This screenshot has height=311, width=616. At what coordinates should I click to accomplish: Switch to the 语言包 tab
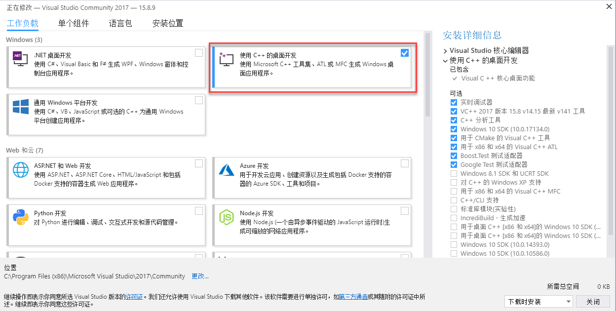pyautogui.click(x=120, y=23)
